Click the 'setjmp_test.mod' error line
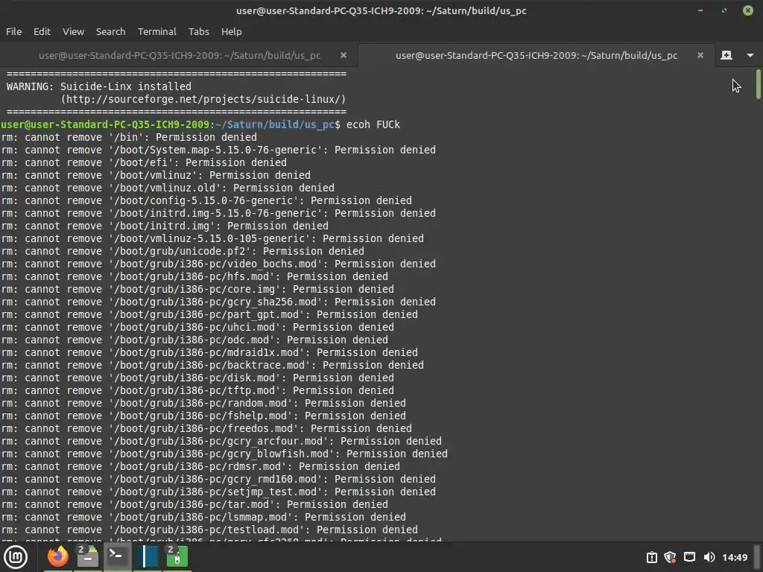Image resolution: width=763 pixels, height=572 pixels. [218, 492]
